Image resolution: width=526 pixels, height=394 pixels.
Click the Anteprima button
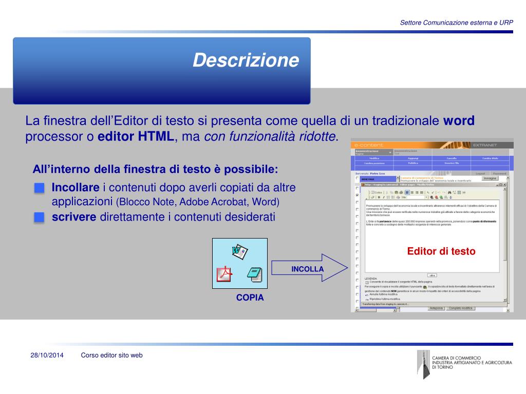coord(437,308)
